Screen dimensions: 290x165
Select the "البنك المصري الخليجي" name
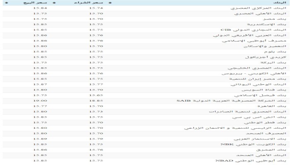pos(257,68)
